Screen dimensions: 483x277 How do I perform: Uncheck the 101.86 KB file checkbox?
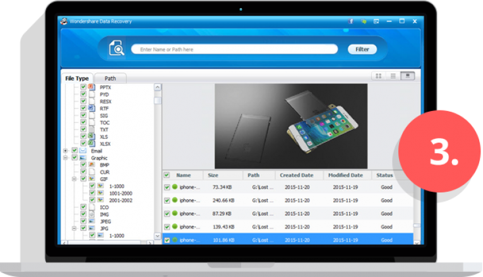167,240
